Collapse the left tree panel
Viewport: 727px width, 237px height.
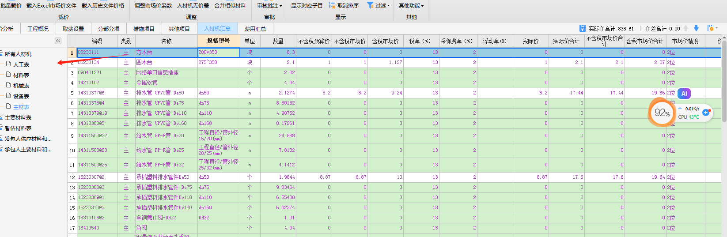[58, 41]
